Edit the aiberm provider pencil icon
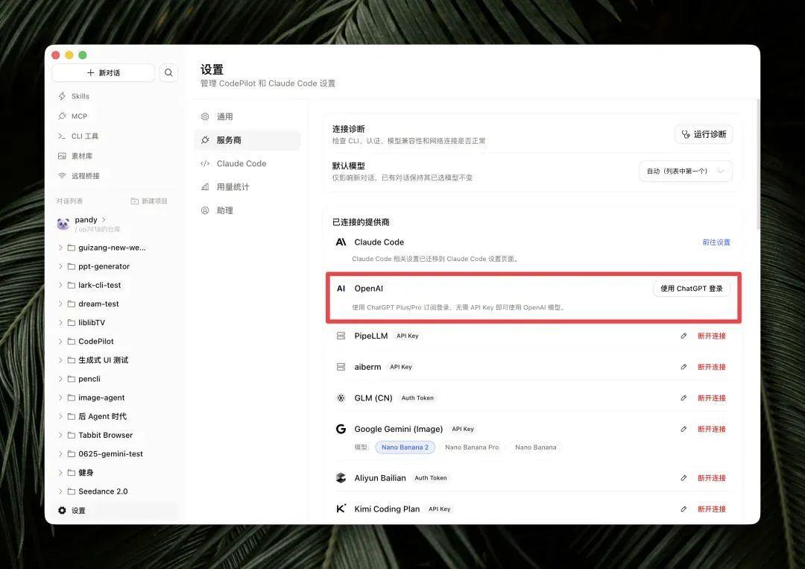This screenshot has height=569, width=805. tap(684, 367)
